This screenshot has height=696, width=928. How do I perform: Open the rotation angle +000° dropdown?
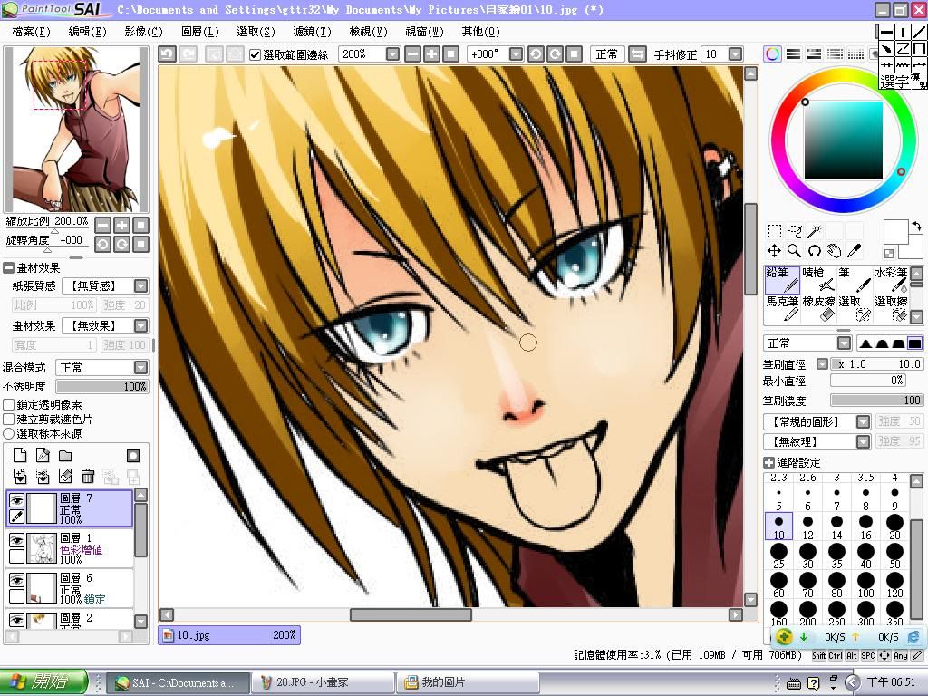click(516, 54)
